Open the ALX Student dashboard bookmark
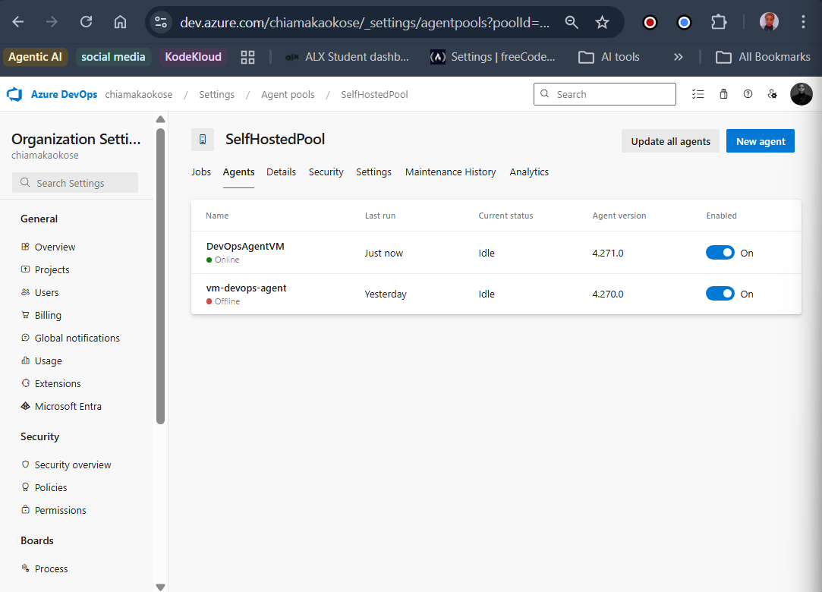 pos(347,57)
